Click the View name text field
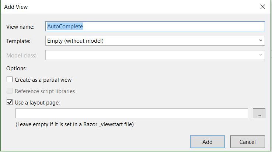Screen dimensions: 272x152 coord(155,26)
